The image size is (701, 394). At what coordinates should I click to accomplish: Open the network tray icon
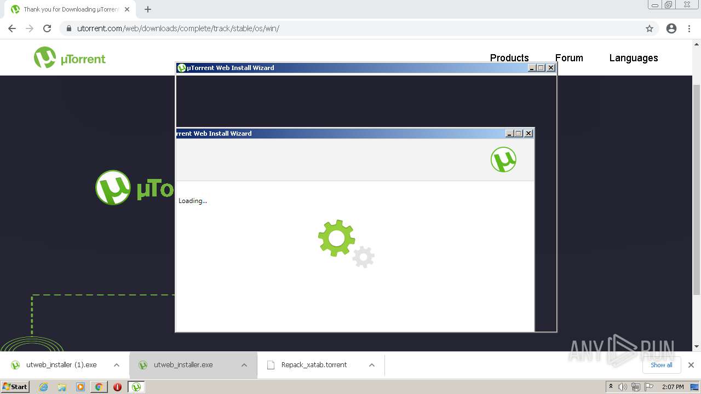[x=636, y=387]
